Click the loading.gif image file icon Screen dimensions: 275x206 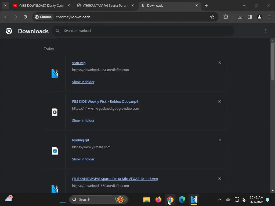(x=55, y=151)
